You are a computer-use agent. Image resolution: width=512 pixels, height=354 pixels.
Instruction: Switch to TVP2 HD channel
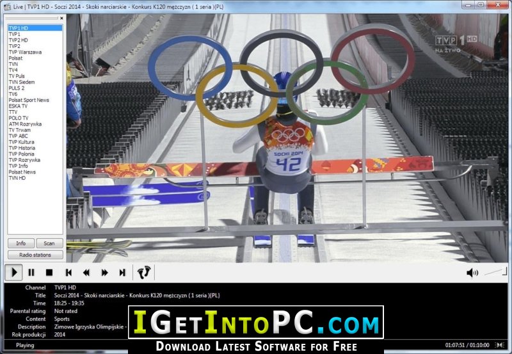pyautogui.click(x=19, y=40)
